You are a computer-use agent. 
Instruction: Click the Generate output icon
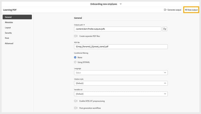165,10
